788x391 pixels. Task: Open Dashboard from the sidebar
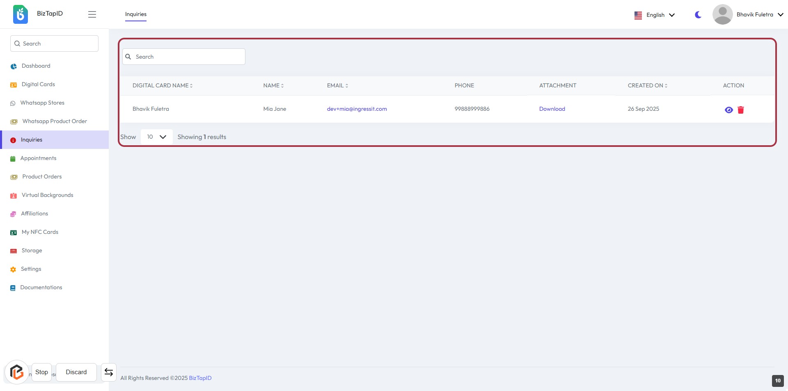[36, 66]
